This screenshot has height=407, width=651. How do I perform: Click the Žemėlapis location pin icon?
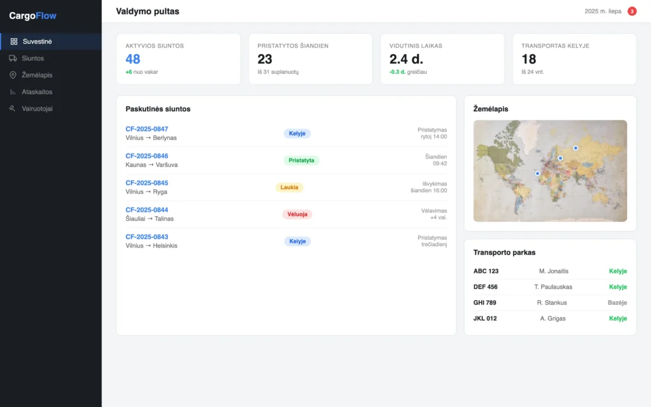13,75
